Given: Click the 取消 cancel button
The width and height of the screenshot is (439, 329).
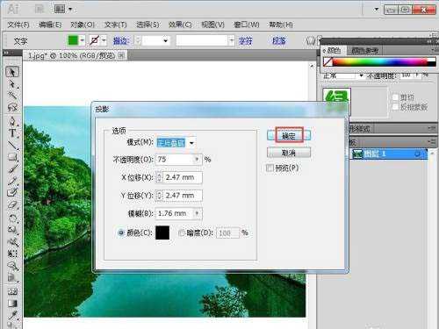Looking at the screenshot, I should [x=289, y=153].
